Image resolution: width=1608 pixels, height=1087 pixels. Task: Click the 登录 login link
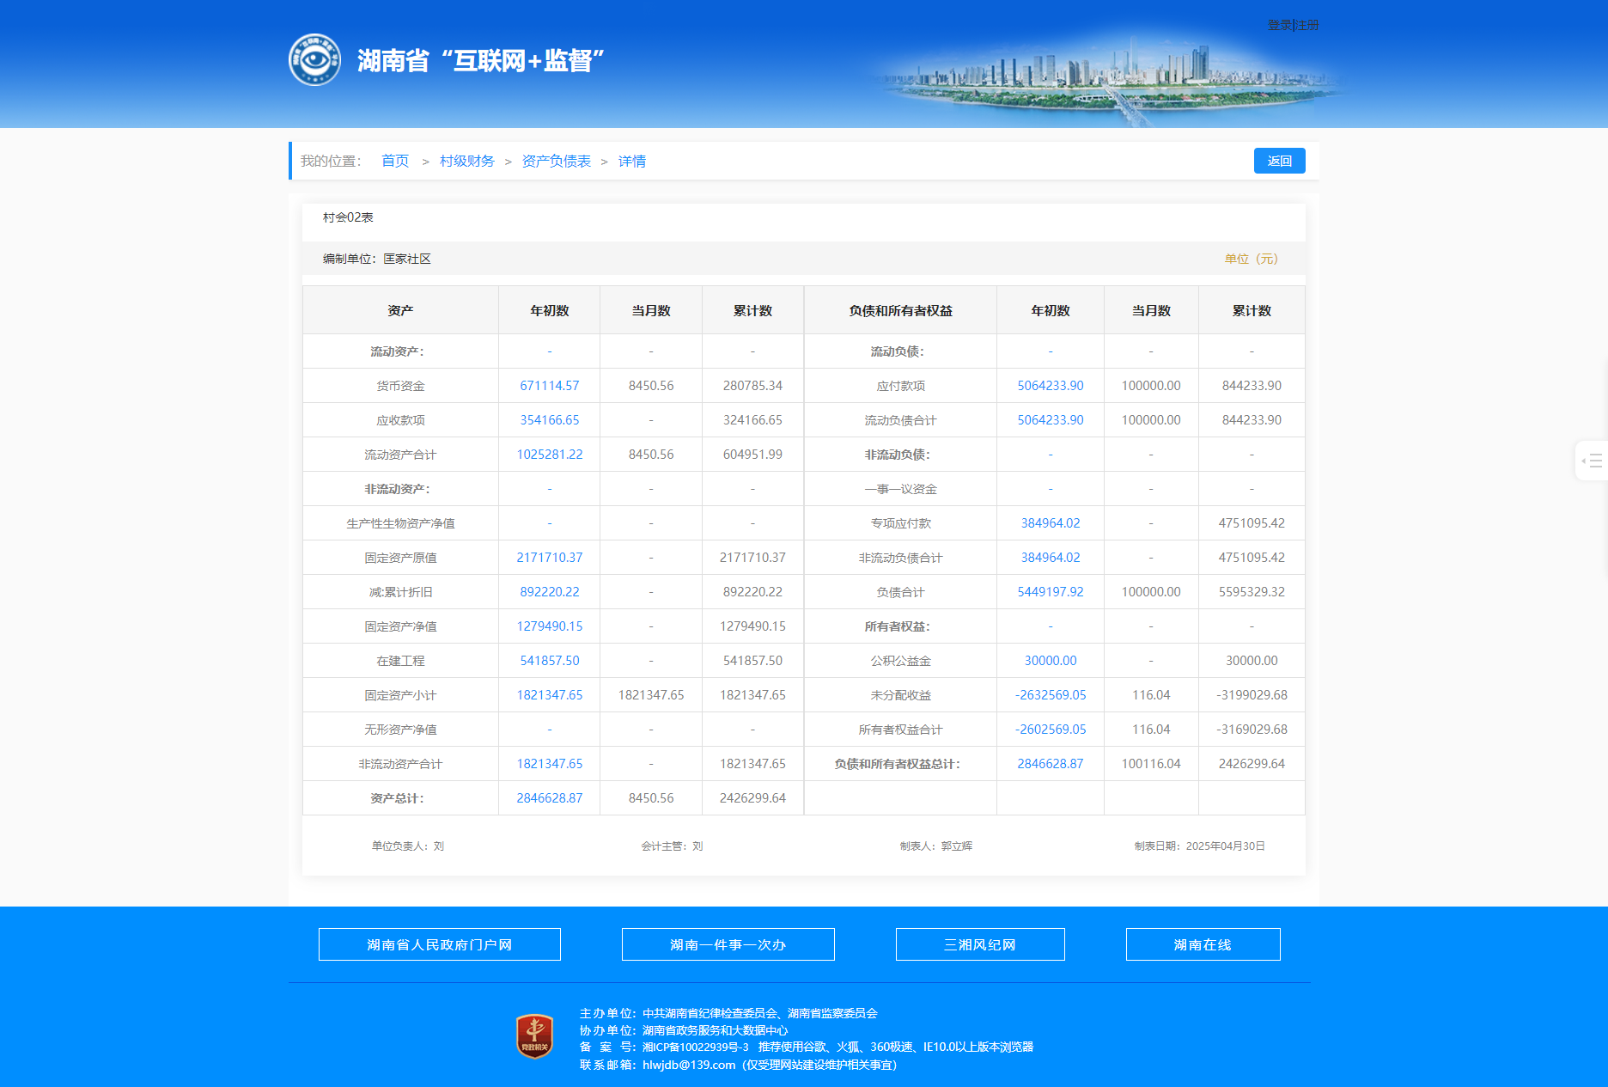[1279, 25]
